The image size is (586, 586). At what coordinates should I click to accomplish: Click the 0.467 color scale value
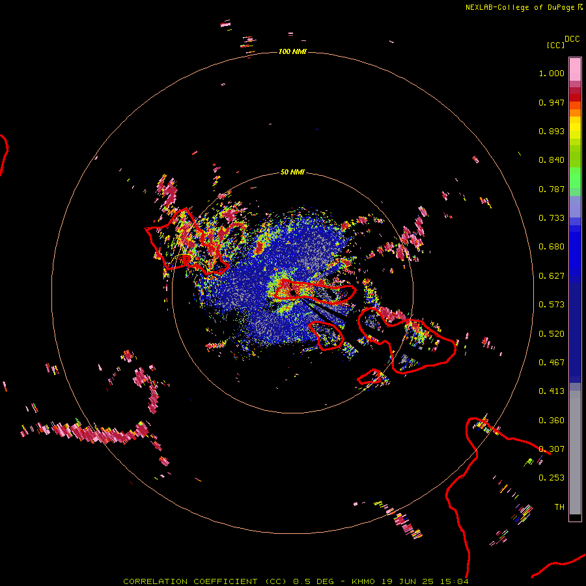pyautogui.click(x=551, y=363)
